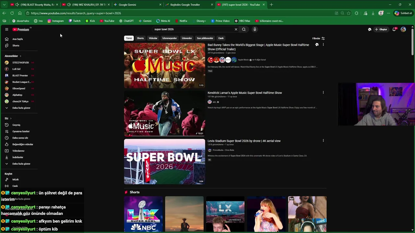Open the Instagram bookmark
The height and width of the screenshot is (233, 415).
55,21
